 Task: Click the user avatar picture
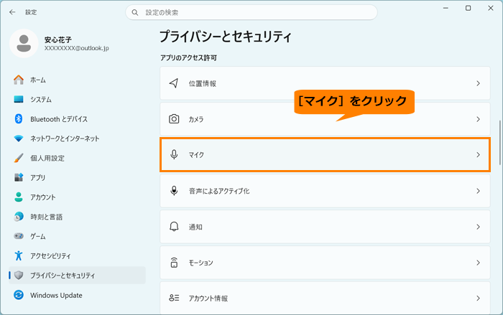pos(24,43)
